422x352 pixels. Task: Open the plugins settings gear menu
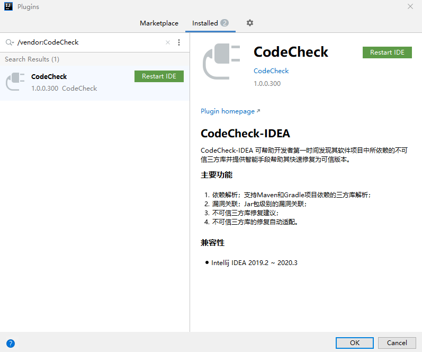[250, 23]
